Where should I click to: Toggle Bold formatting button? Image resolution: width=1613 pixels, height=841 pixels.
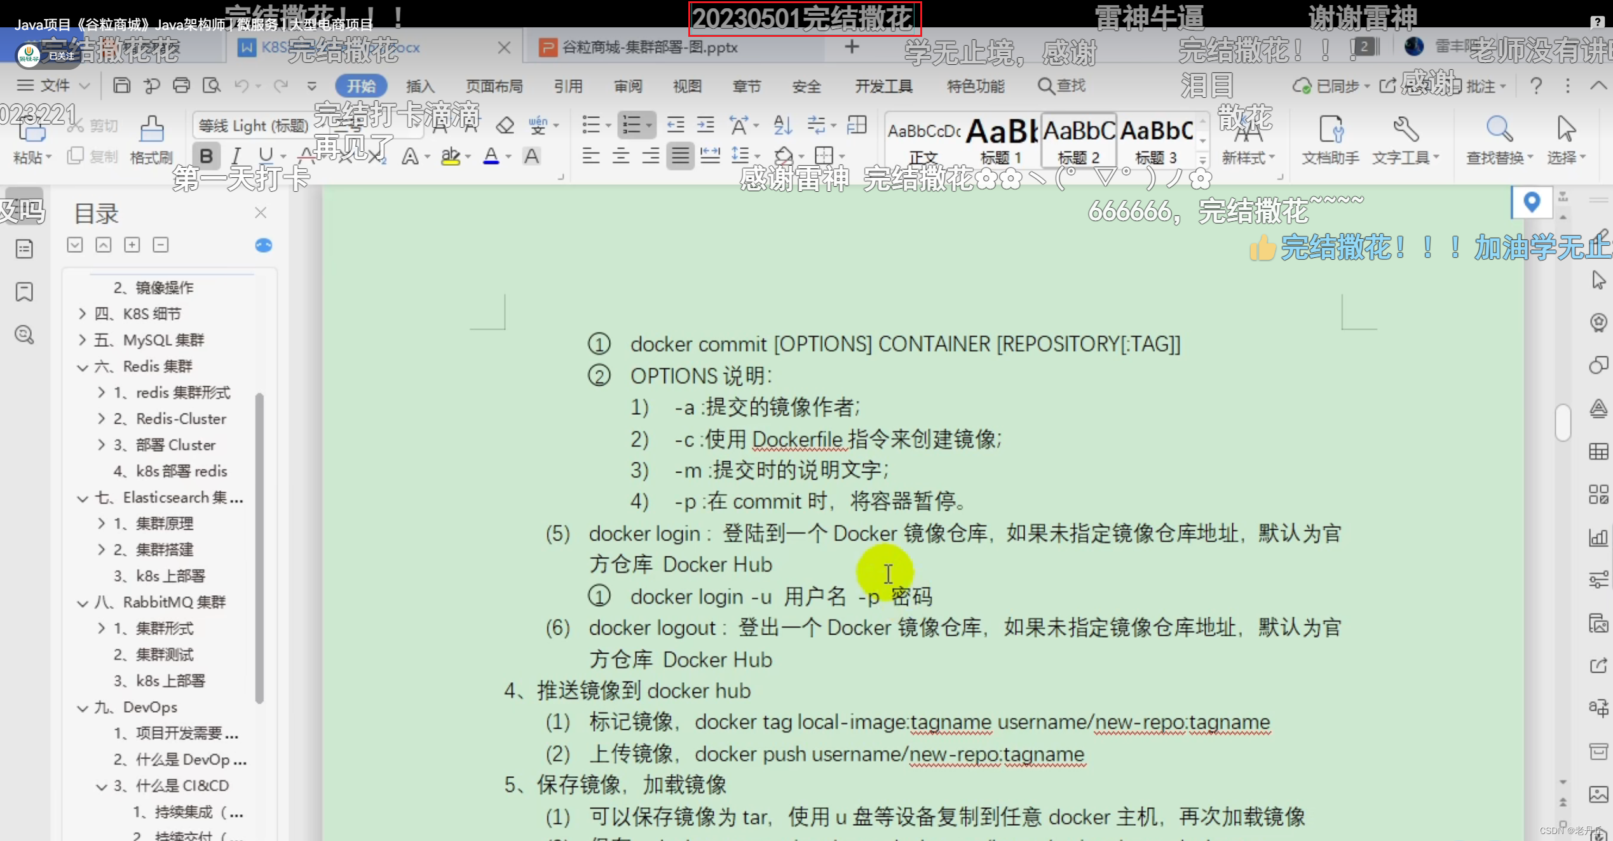[206, 156]
